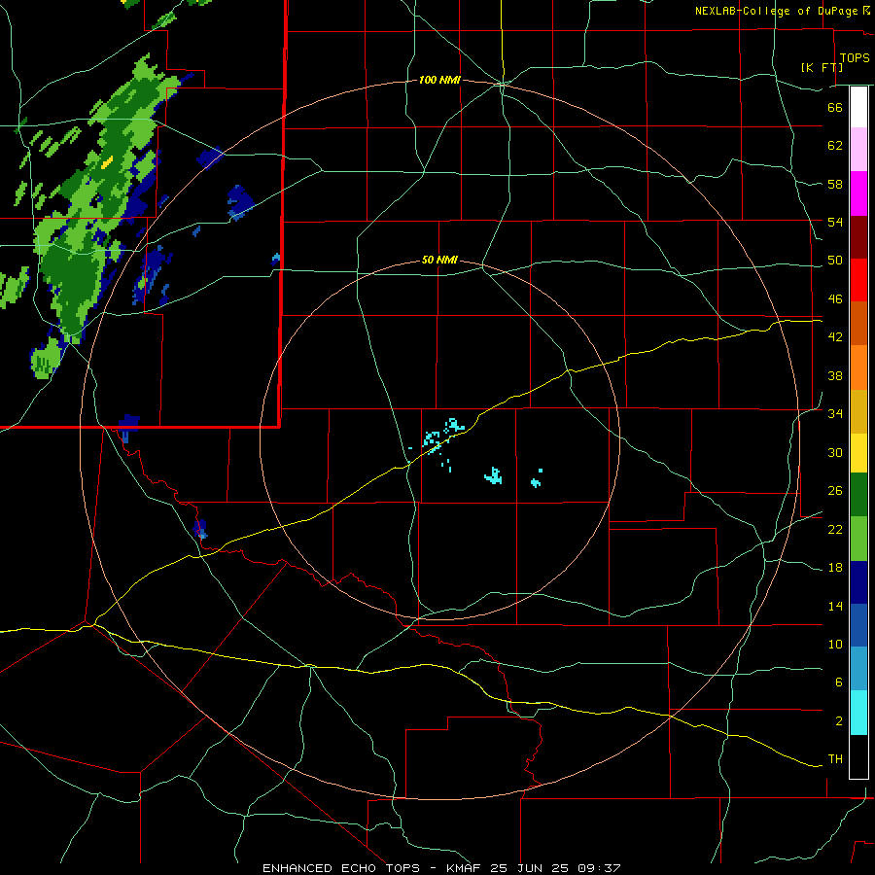Click the scale value 10

[x=835, y=644]
